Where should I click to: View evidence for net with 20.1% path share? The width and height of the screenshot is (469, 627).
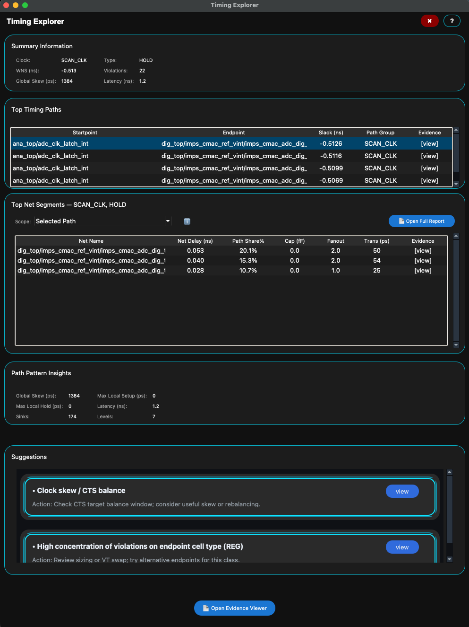click(423, 250)
